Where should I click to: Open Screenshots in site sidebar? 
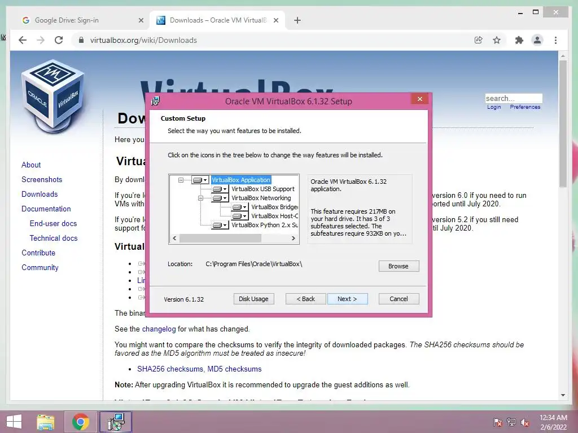pos(42,180)
